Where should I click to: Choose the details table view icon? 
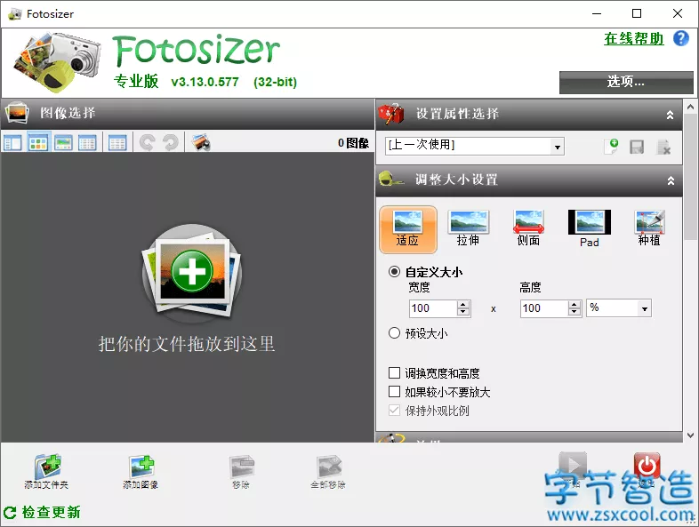click(117, 143)
